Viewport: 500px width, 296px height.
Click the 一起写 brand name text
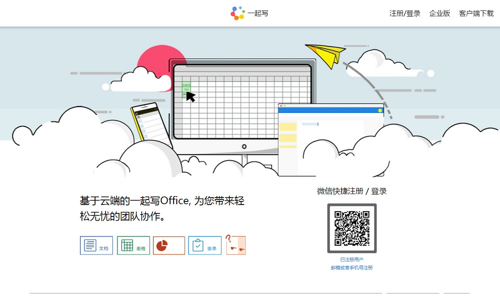[x=258, y=13]
